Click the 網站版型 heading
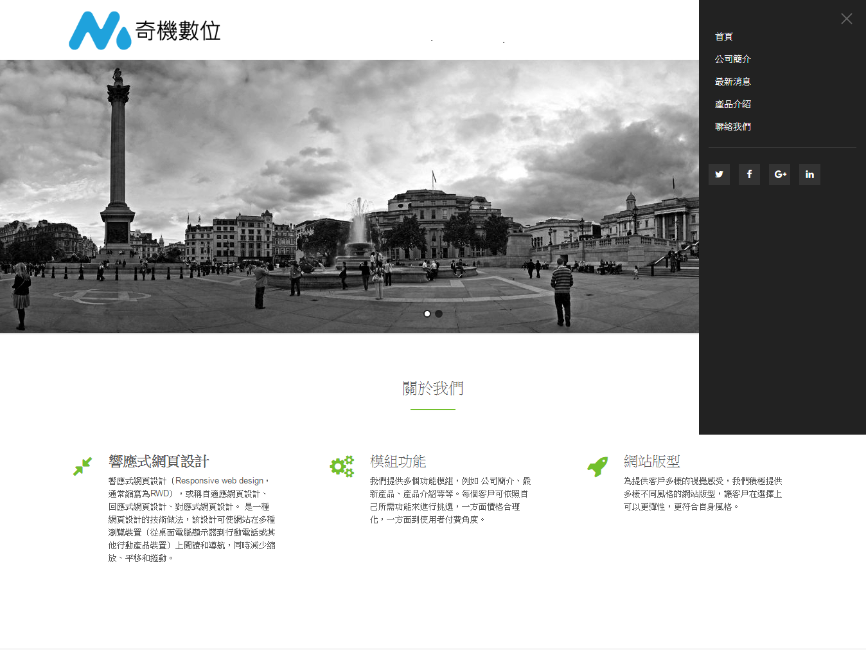The height and width of the screenshot is (650, 866). pos(651,462)
